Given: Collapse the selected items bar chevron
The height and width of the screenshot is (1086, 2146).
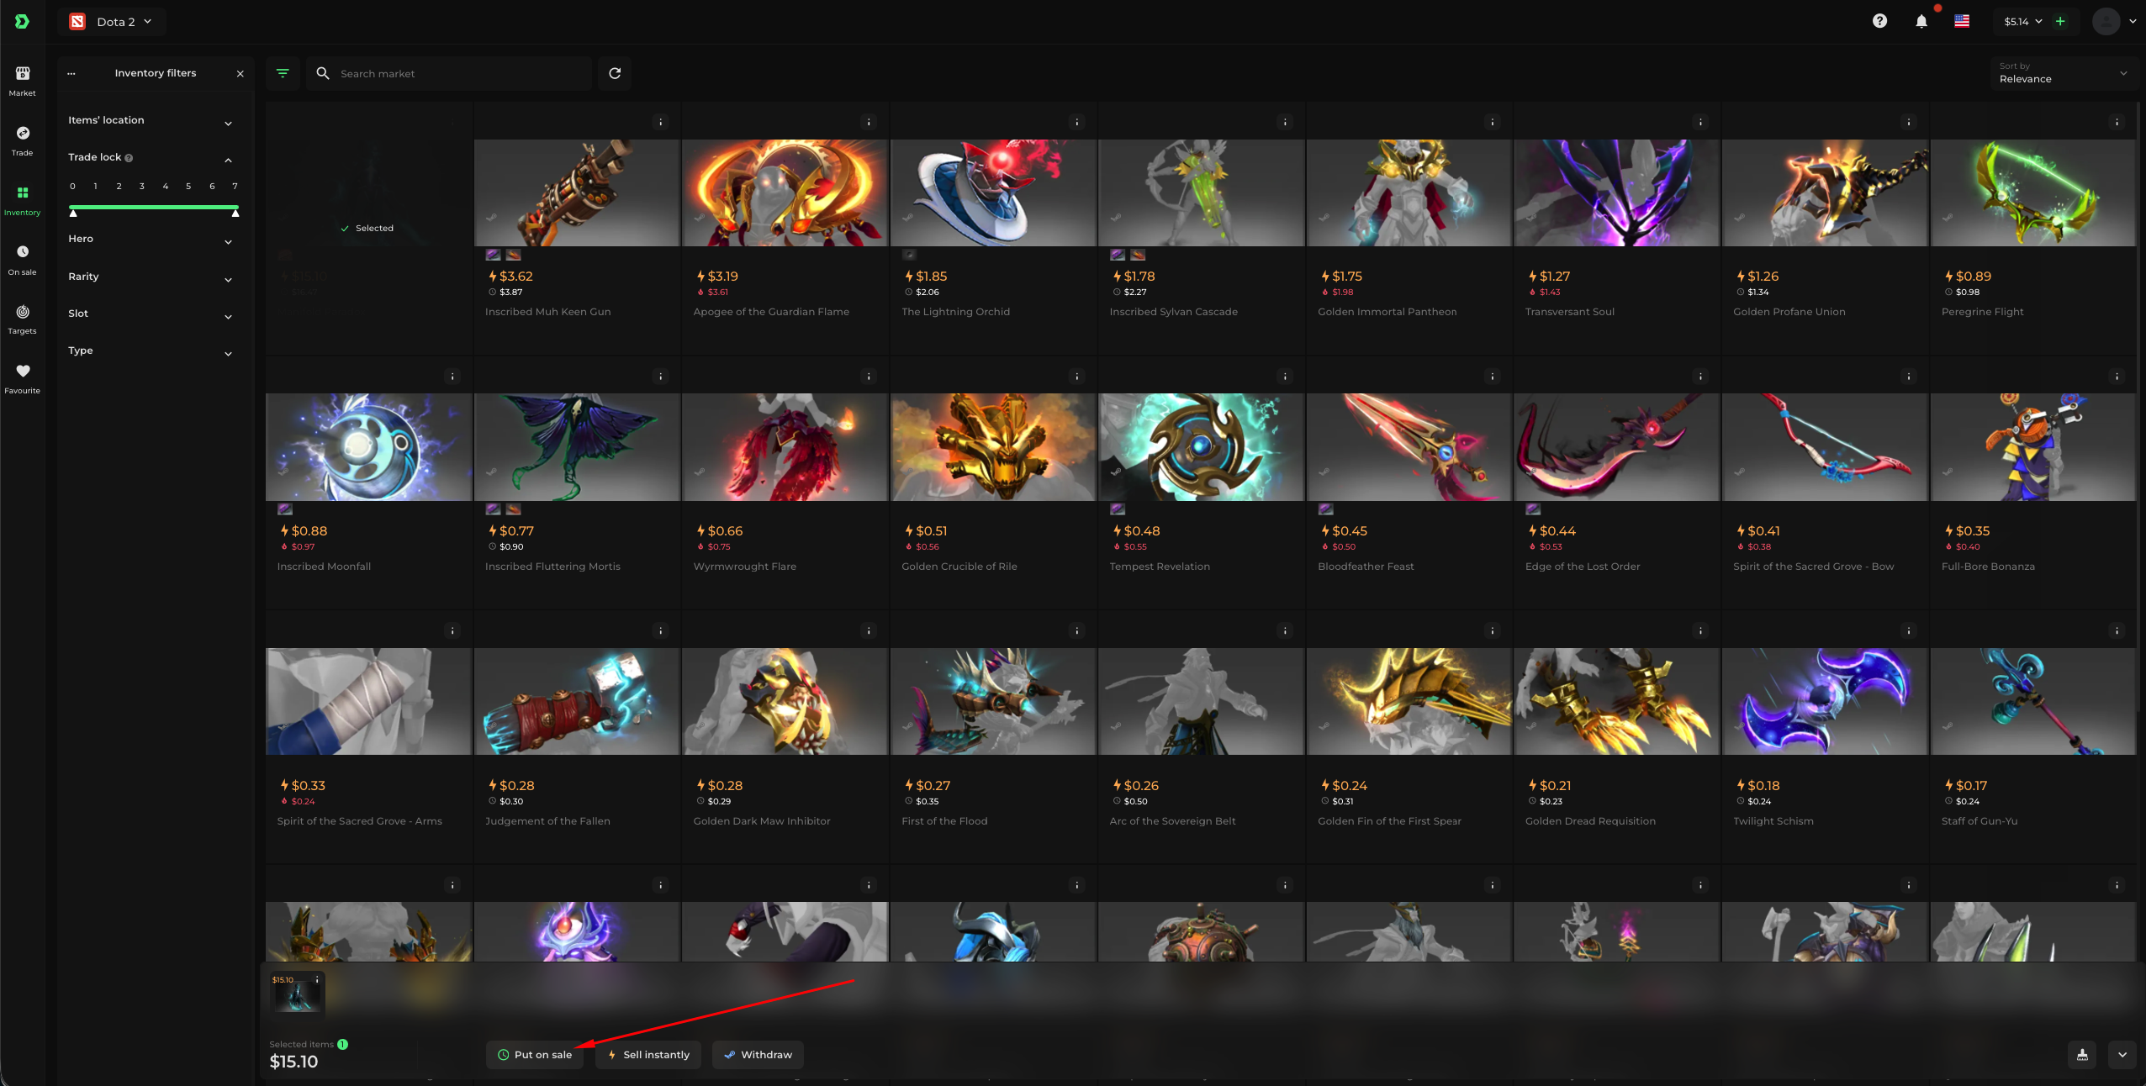Looking at the screenshot, I should pos(2122,1055).
